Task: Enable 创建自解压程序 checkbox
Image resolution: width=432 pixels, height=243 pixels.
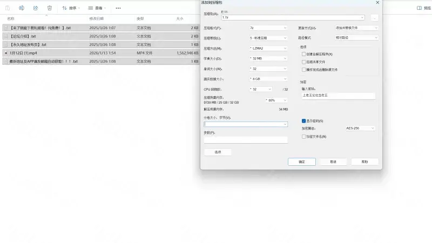Action: coord(304,54)
